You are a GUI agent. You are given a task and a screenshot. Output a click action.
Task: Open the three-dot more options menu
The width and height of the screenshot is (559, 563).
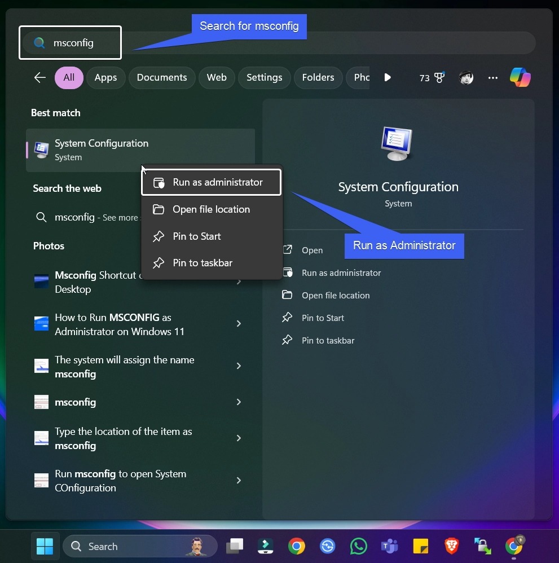(x=492, y=77)
